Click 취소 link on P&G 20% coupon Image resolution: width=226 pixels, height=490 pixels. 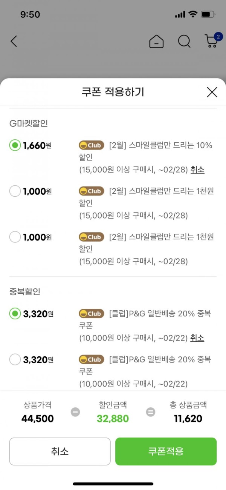click(197, 338)
